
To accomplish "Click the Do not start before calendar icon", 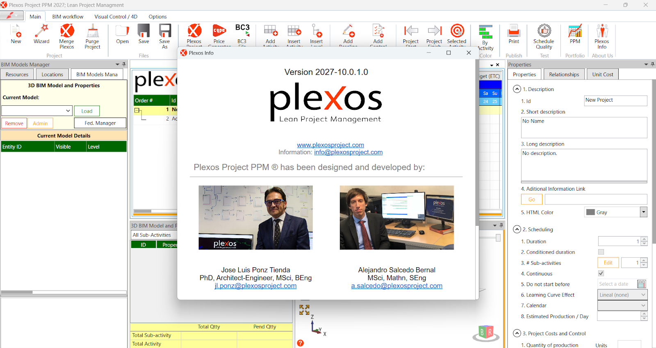I will pos(642,284).
